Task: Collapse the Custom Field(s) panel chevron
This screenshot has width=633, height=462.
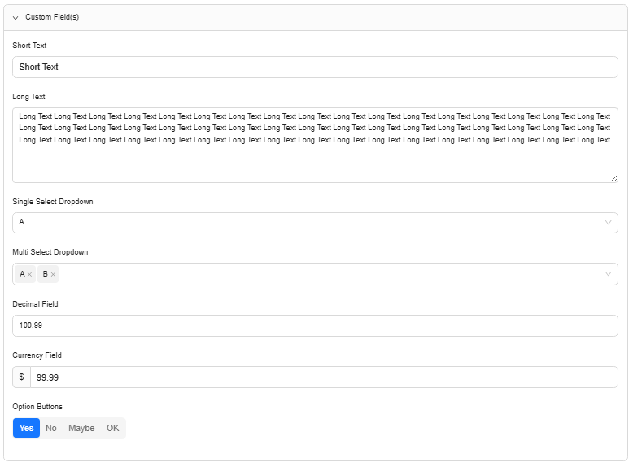Action: 15,17
